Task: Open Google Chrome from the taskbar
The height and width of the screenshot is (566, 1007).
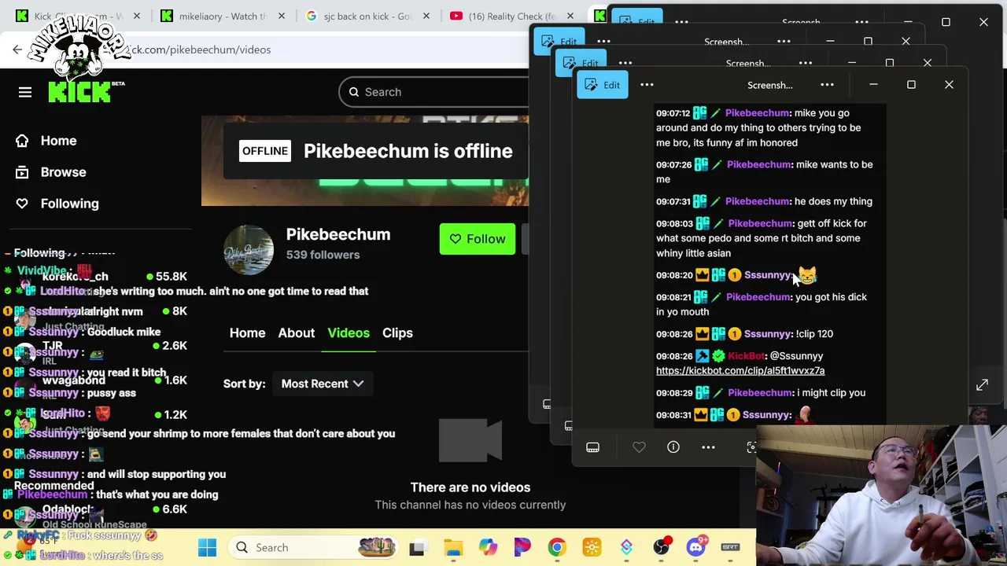Action: click(557, 548)
